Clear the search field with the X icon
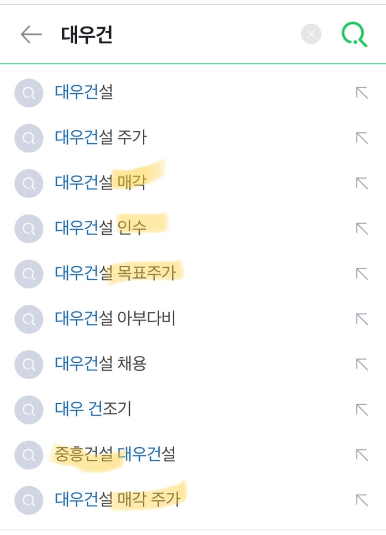This screenshot has width=386, height=535. [310, 33]
